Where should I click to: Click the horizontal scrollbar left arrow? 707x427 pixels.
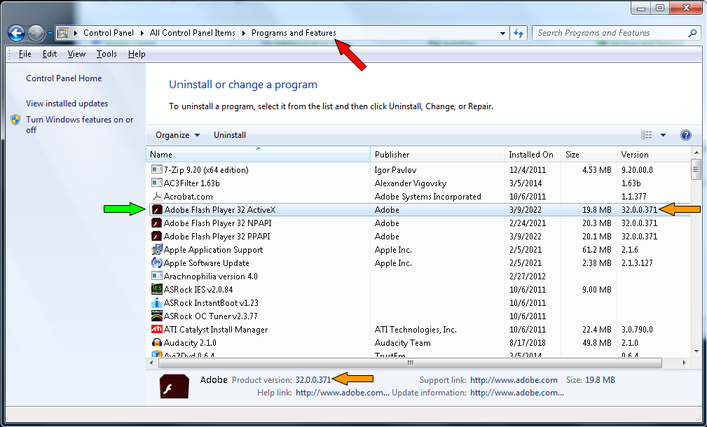[151, 363]
